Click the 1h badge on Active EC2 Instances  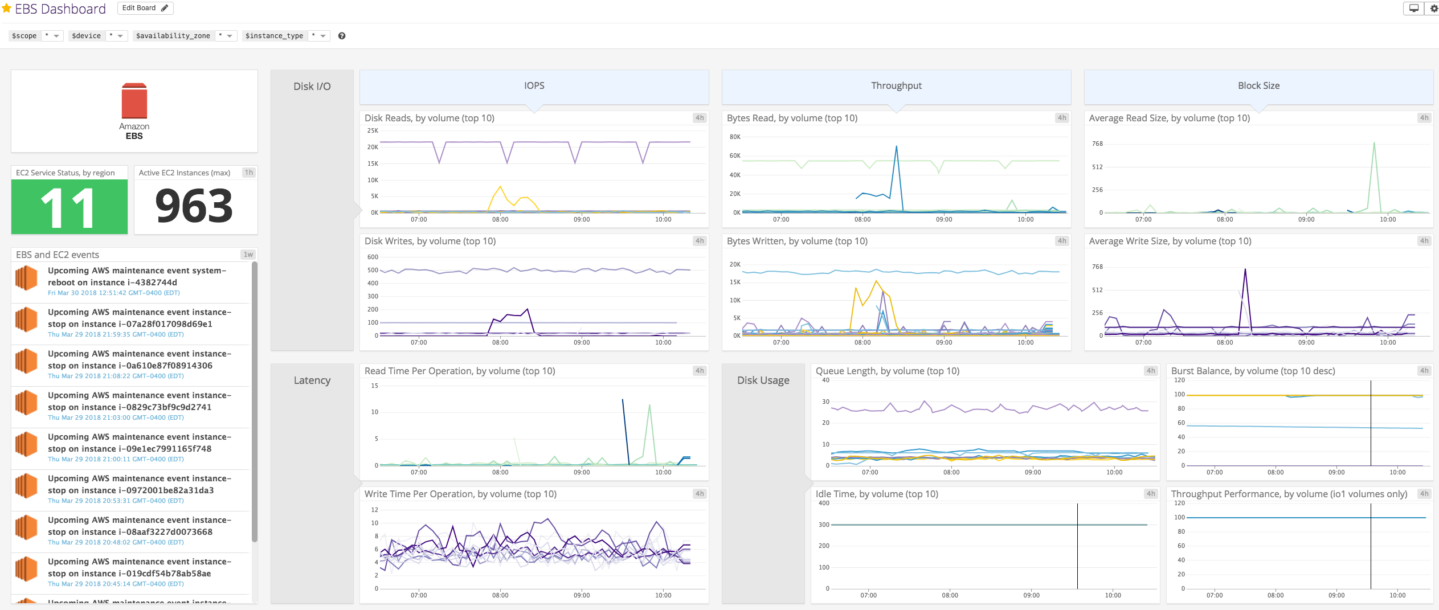coord(249,172)
